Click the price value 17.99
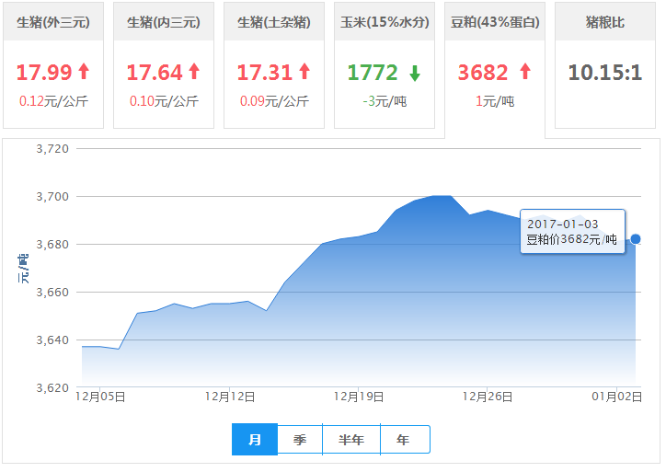Image resolution: width=666 pixels, height=472 pixels. 44,72
